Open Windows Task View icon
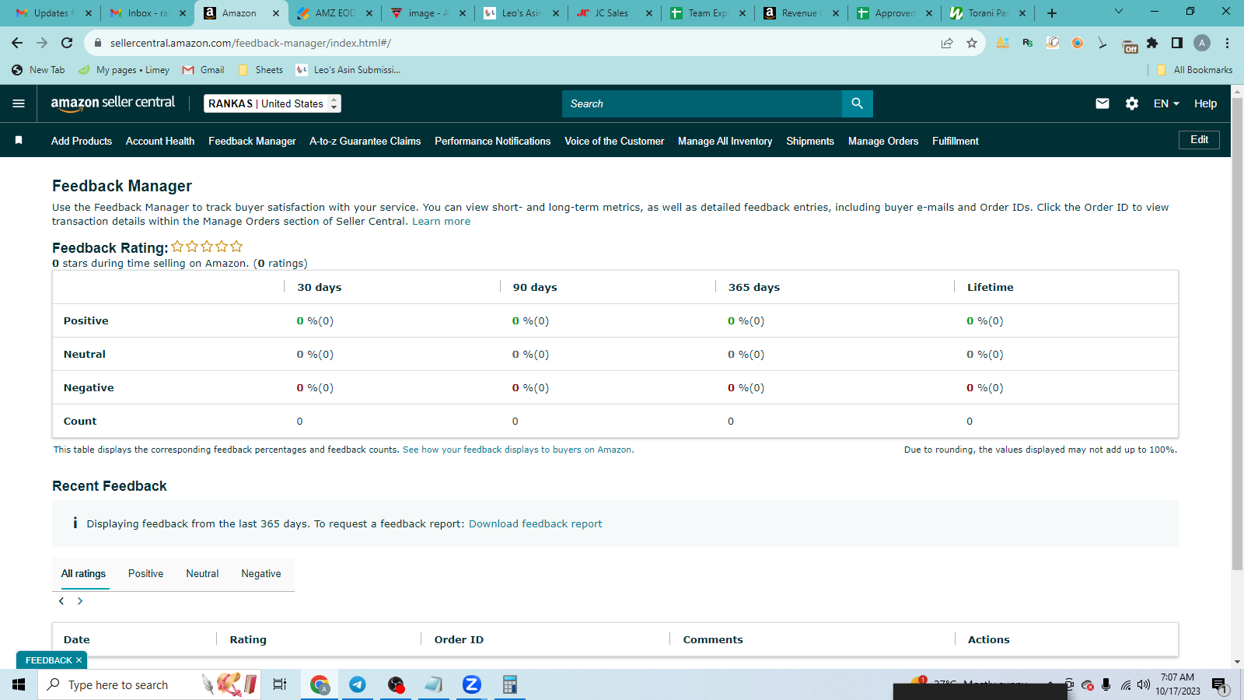1244x700 pixels. click(x=280, y=684)
